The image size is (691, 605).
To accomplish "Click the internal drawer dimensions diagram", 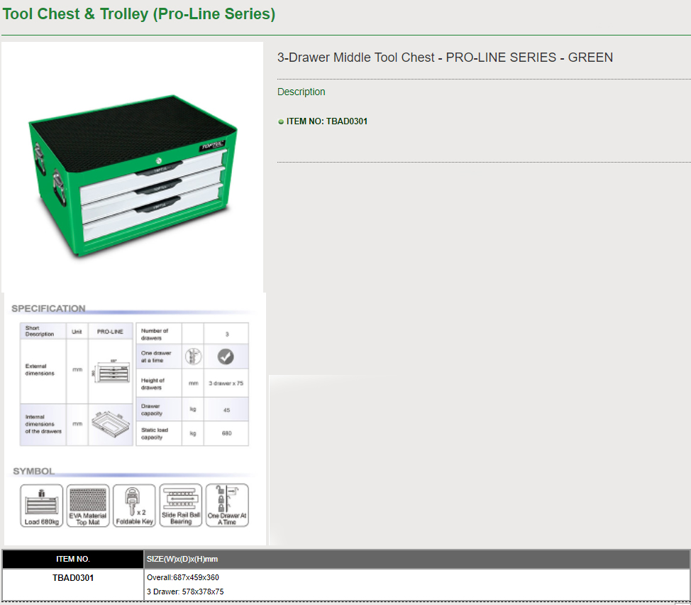I will [111, 424].
